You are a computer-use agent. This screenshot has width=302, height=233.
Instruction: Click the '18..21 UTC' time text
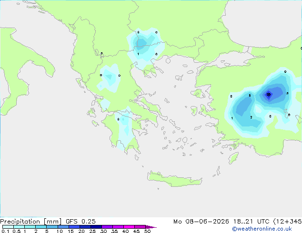pos(252,222)
